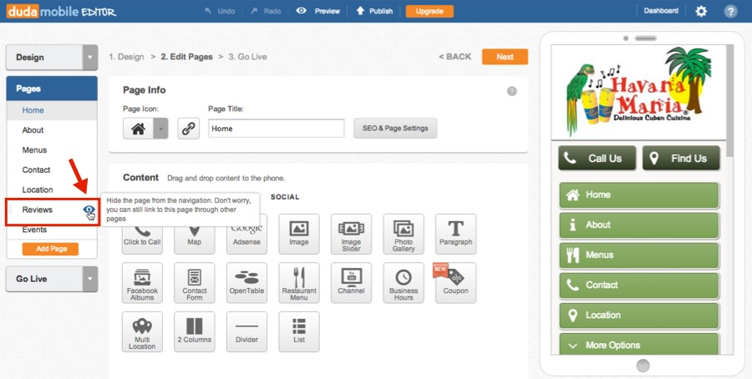Pick the List content widget
This screenshot has height=379, width=752.
299,331
